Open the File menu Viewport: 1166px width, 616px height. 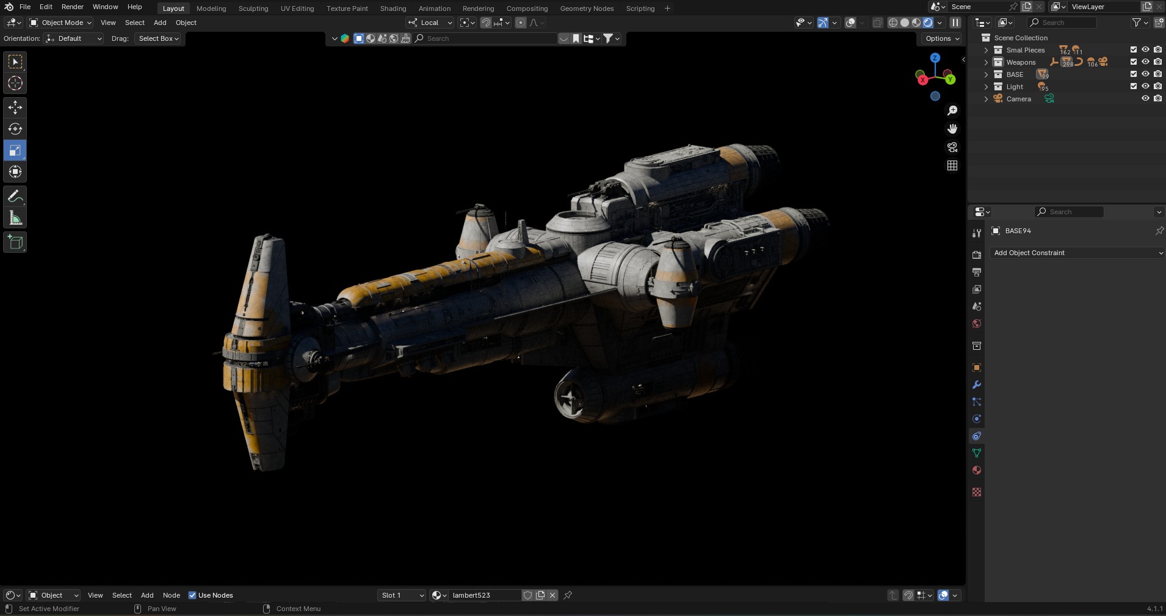[x=25, y=7]
